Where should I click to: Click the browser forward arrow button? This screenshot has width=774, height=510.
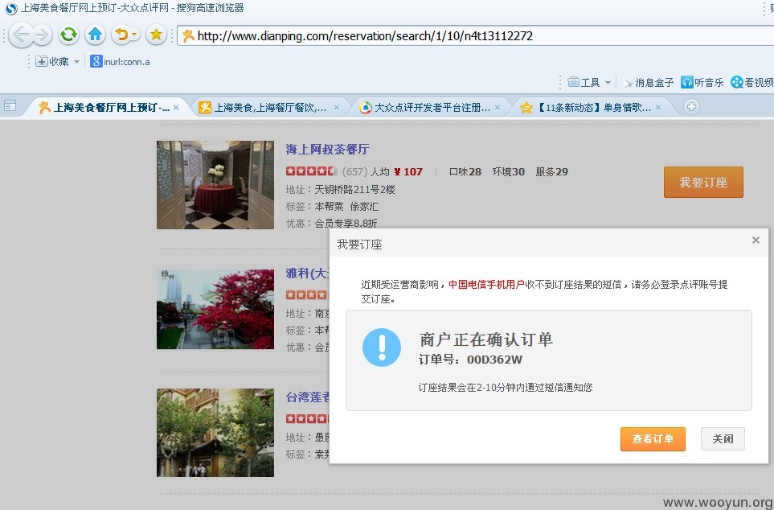[x=42, y=35]
